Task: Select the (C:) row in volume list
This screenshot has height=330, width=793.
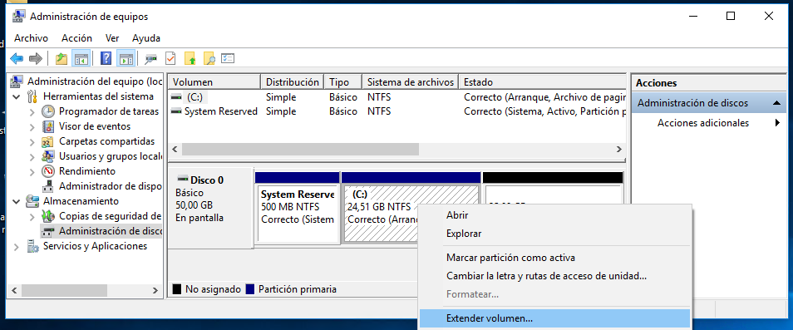Action: click(396, 97)
